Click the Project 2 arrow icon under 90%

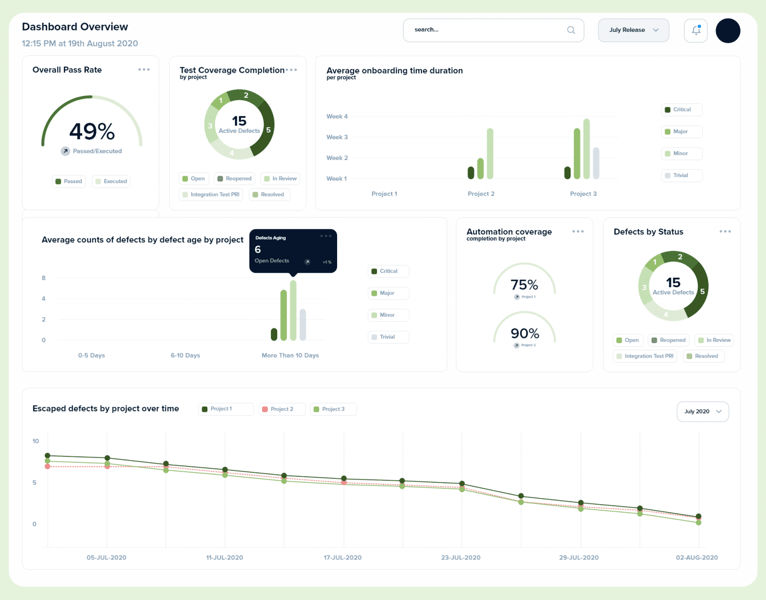[x=517, y=345]
